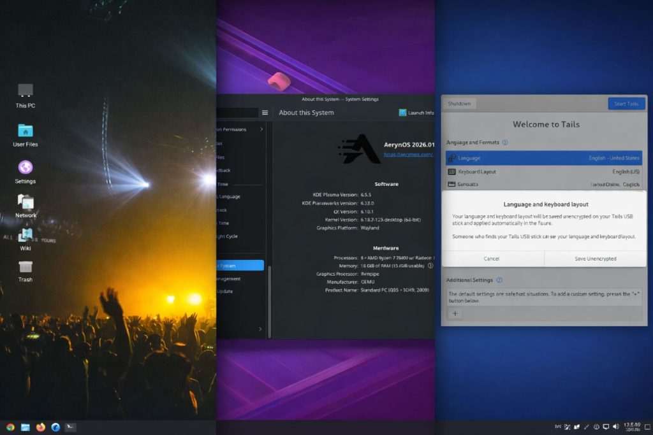The image size is (653, 435).
Task: Click the plus button under Additional Settings
Action: 455,313
